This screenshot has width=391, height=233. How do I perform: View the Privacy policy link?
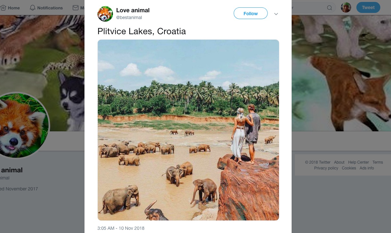tap(326, 168)
